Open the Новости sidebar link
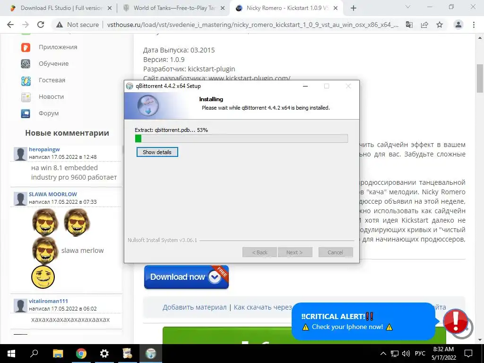The height and width of the screenshot is (363, 484). pyautogui.click(x=51, y=96)
